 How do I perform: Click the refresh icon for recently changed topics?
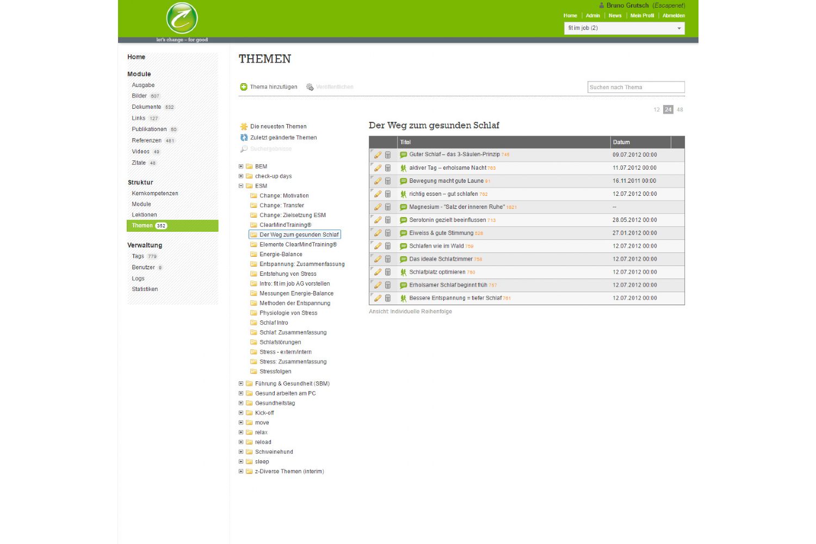244,138
